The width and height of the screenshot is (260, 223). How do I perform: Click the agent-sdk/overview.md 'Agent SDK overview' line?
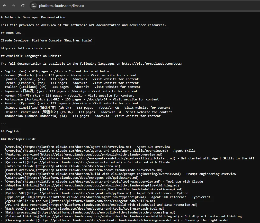[x=85, y=147]
